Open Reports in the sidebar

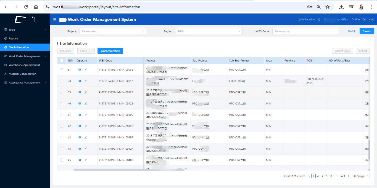click(25, 39)
